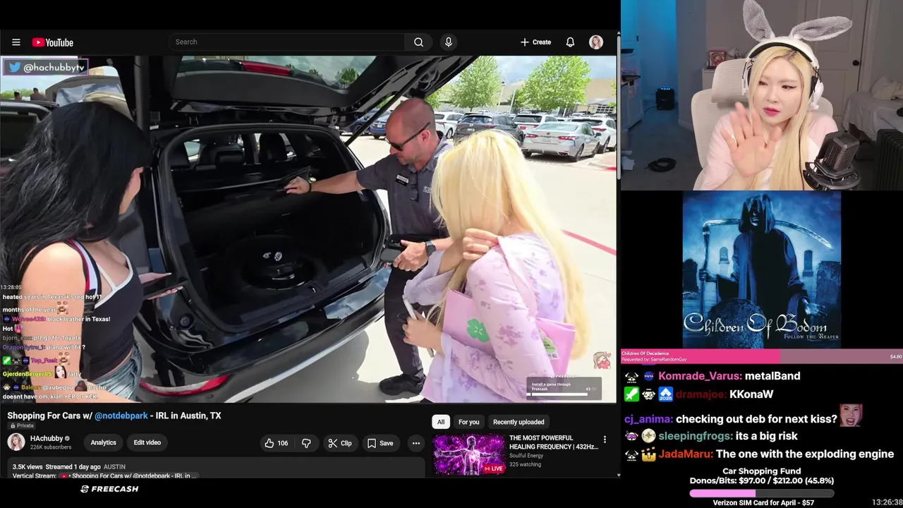Click the 3.5K views streamed 1 day ago text
Image resolution: width=903 pixels, height=508 pixels.
[x=56, y=467]
